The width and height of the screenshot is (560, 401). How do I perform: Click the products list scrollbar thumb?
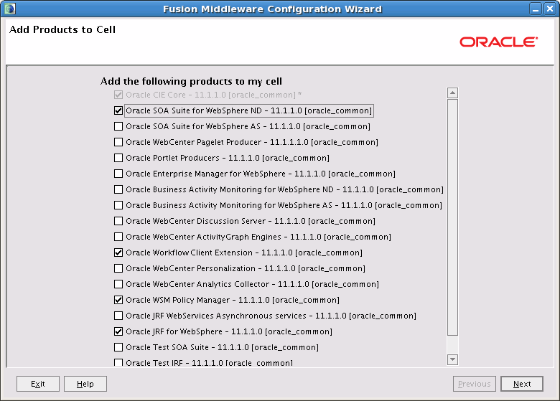click(452, 217)
